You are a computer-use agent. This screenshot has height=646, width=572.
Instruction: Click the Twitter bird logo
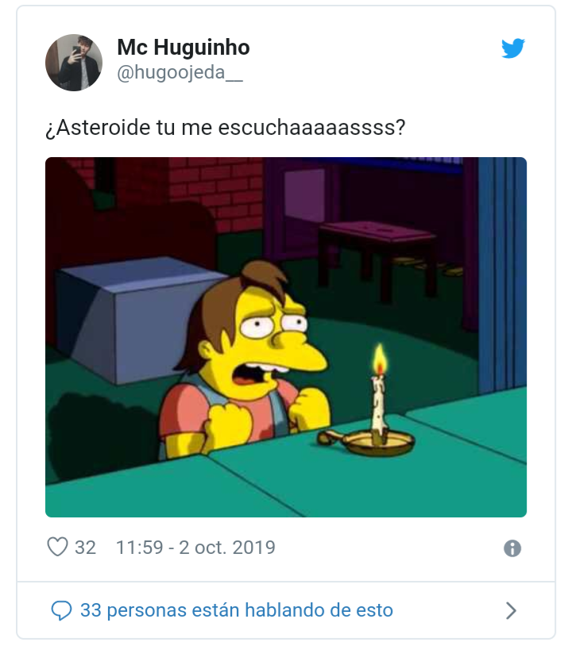(x=512, y=48)
